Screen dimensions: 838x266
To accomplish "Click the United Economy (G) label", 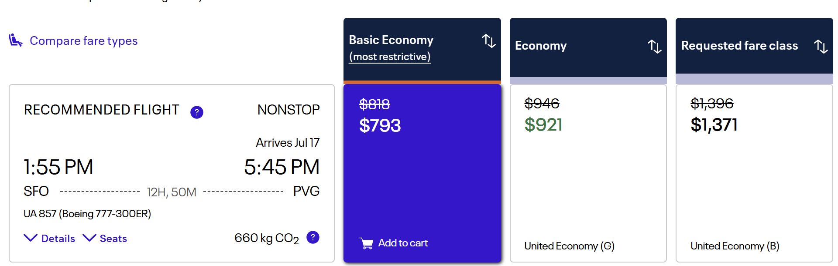I will [569, 246].
